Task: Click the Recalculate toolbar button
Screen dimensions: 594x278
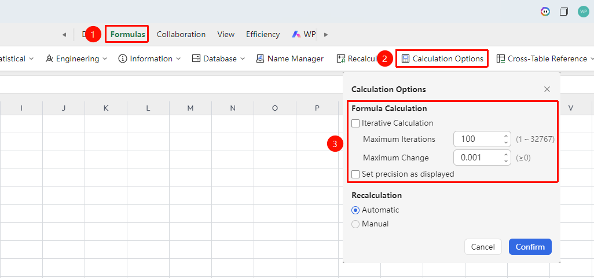Action: point(357,58)
